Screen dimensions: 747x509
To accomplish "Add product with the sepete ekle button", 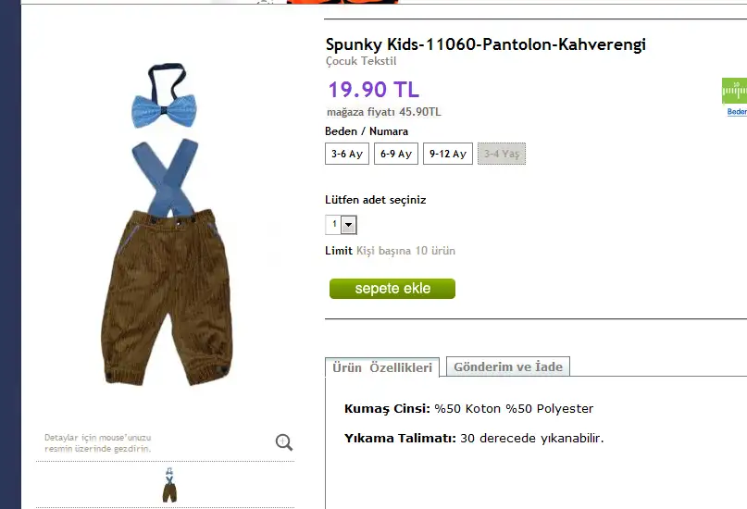I will (392, 289).
